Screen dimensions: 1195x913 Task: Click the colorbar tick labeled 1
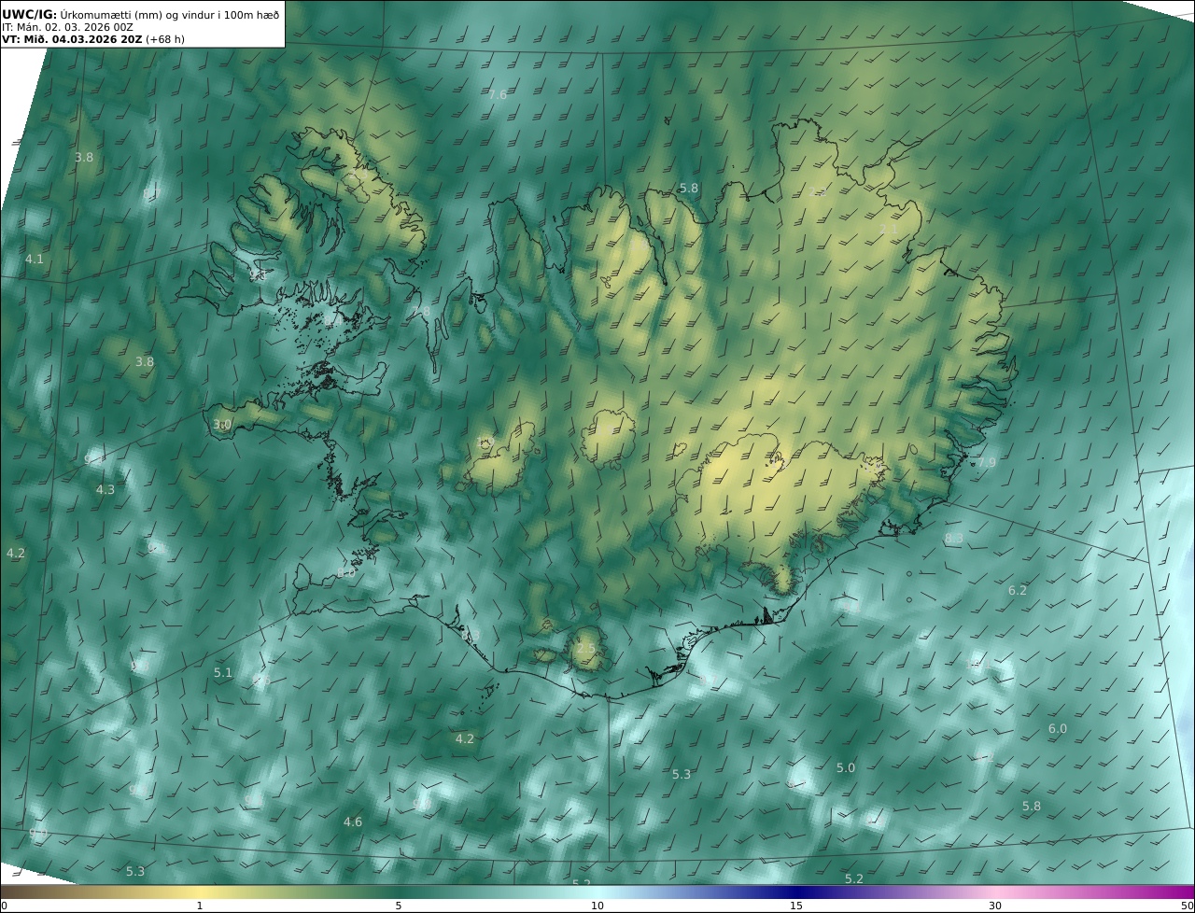pyautogui.click(x=200, y=906)
